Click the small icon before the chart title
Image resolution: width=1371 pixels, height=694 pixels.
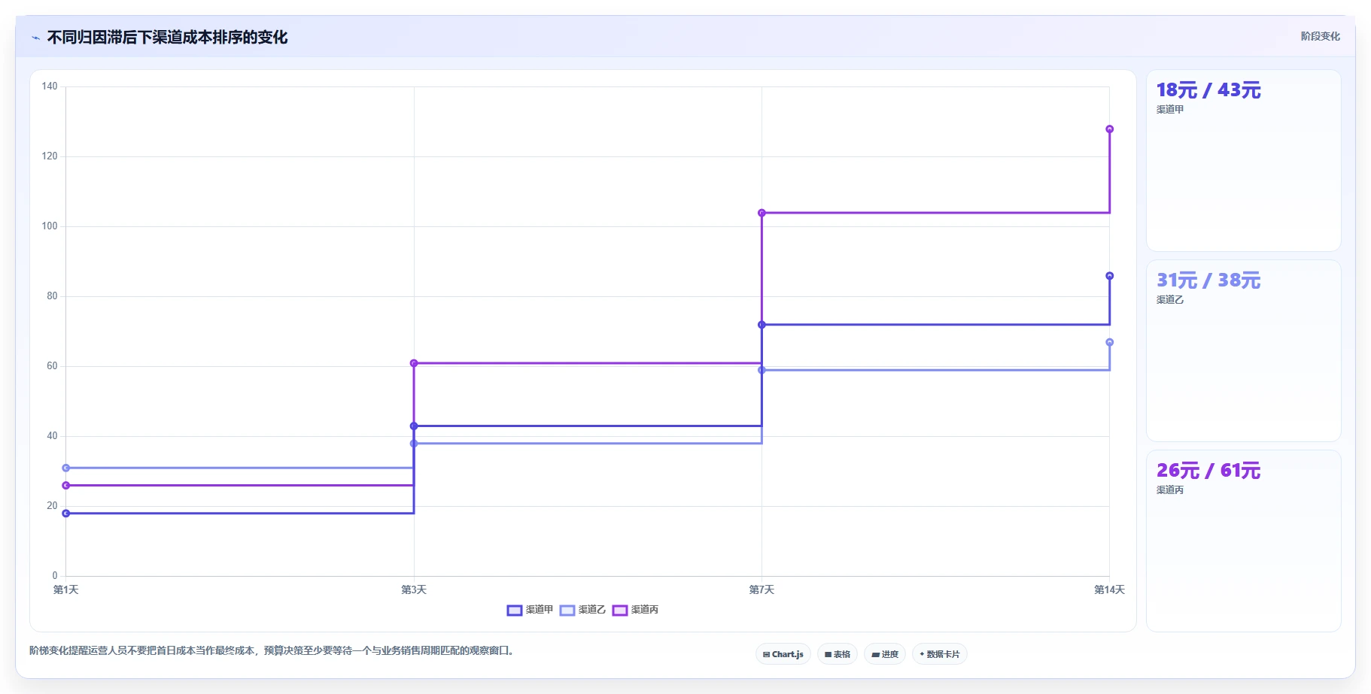35,38
